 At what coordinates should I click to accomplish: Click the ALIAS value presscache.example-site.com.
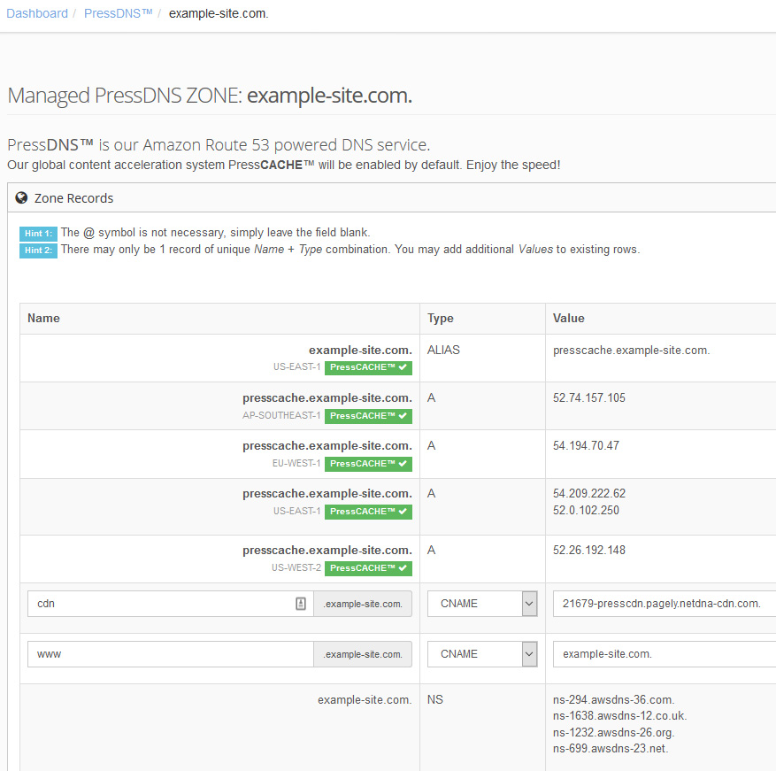pyautogui.click(x=632, y=351)
